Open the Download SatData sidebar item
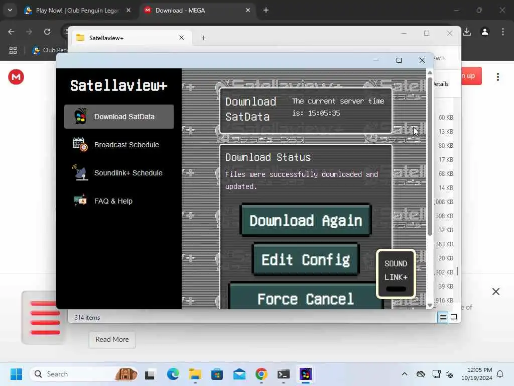This screenshot has width=514, height=386. tap(118, 117)
